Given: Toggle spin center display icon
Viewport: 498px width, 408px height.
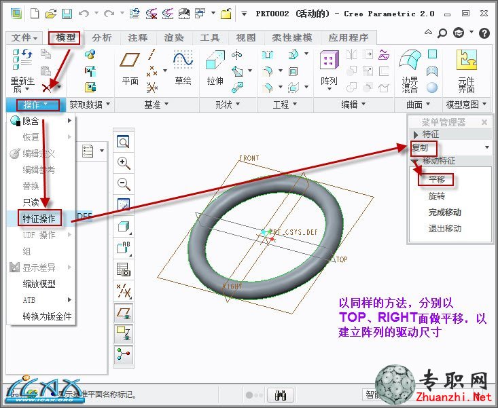Looking at the screenshot, I should click(x=124, y=354).
